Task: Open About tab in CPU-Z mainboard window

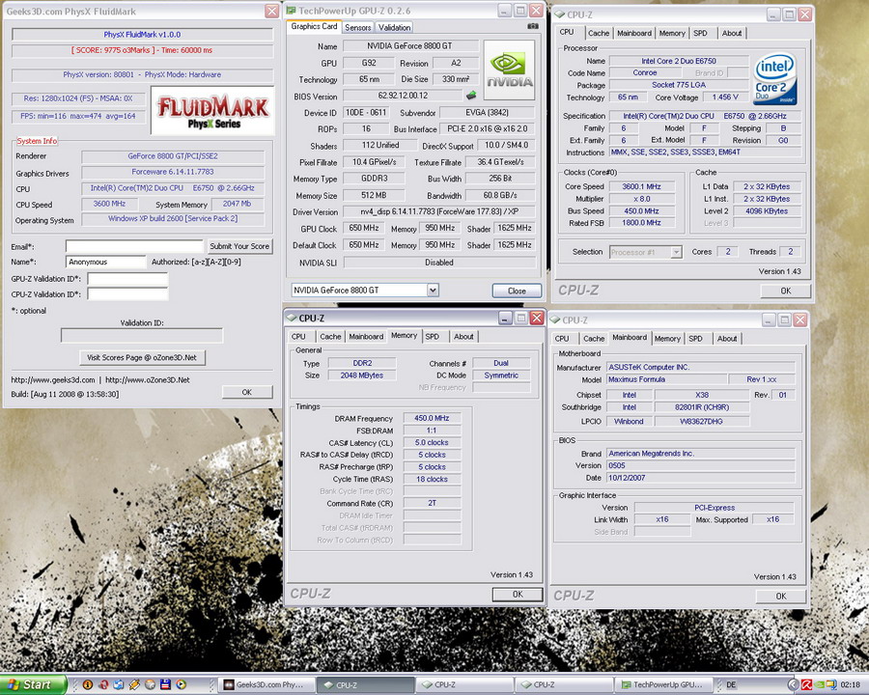Action: coord(726,338)
